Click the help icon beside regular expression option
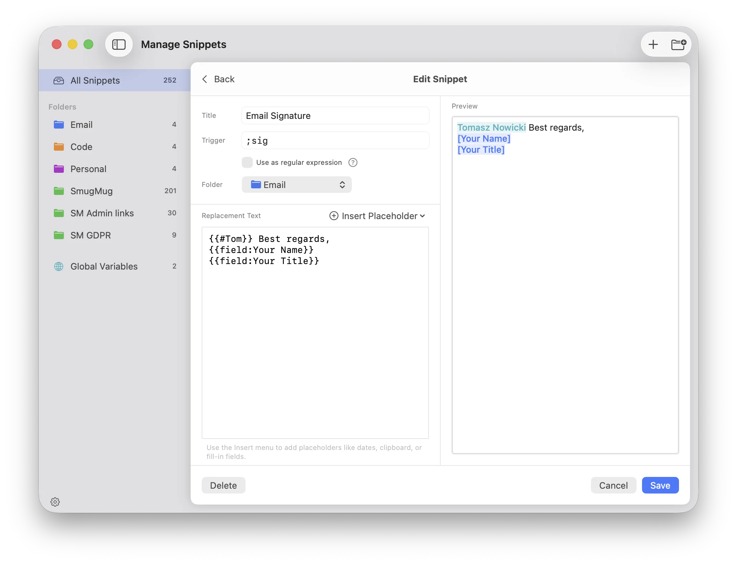 (353, 162)
